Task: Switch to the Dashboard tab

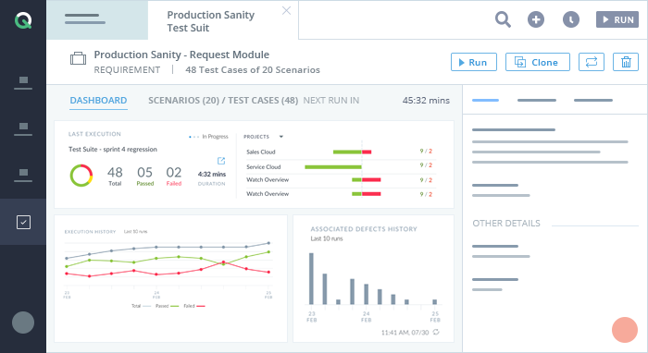Action: coord(98,101)
